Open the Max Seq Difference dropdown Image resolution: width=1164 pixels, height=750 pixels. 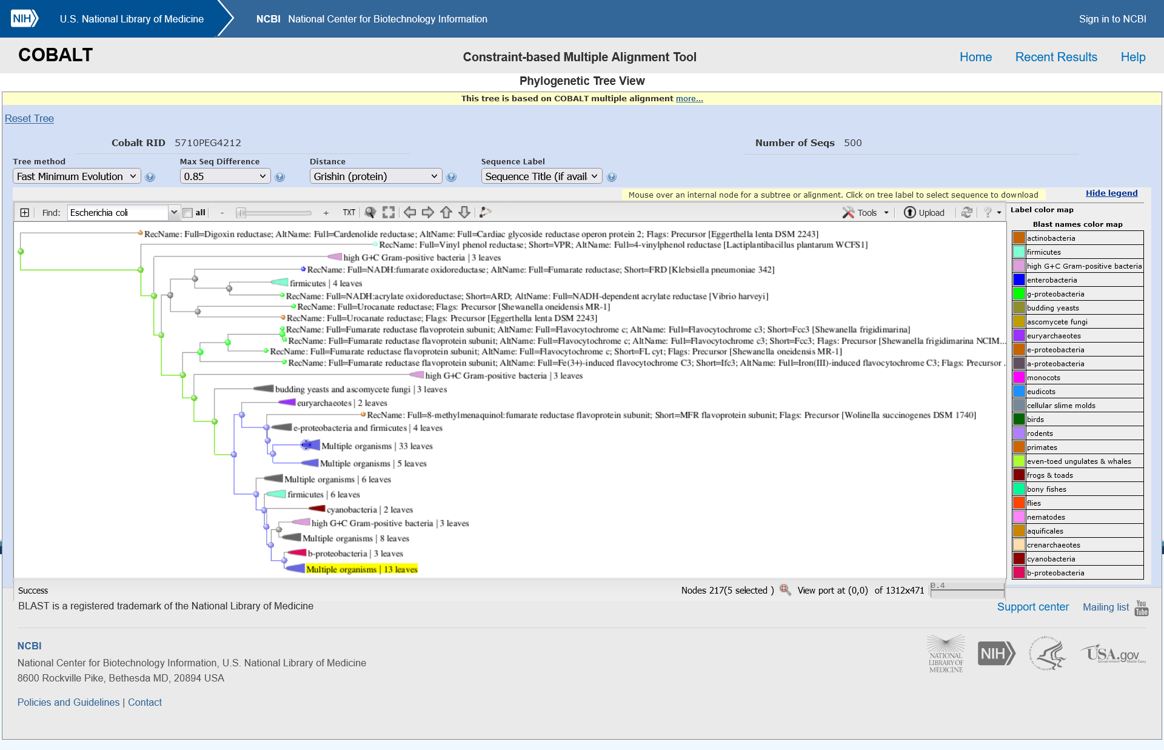click(x=225, y=176)
